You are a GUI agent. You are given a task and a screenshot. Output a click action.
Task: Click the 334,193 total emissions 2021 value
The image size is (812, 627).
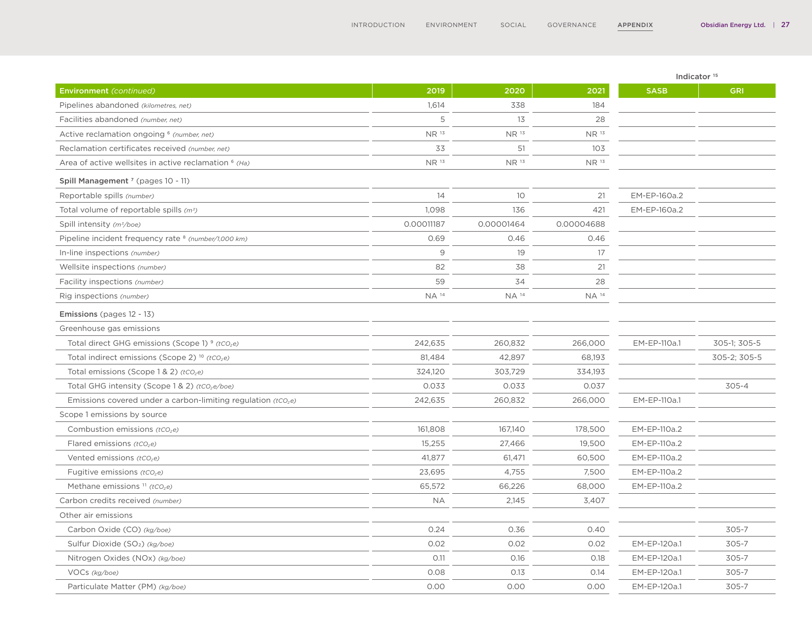coord(591,372)
